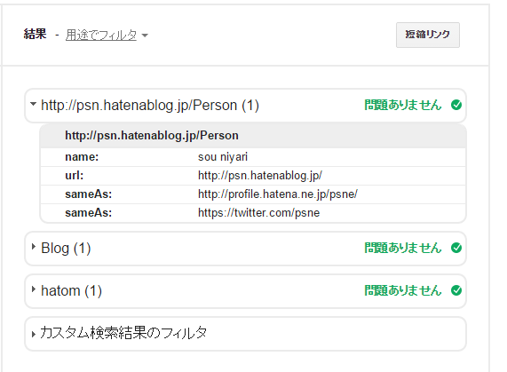Click the 問題ありません status on Blog row
The image size is (507, 372).
pos(403,248)
